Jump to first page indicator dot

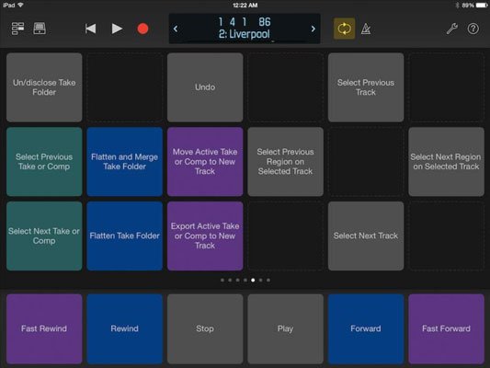click(x=222, y=281)
